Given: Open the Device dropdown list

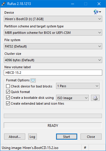Looking at the screenshot, I should (x=53, y=19).
